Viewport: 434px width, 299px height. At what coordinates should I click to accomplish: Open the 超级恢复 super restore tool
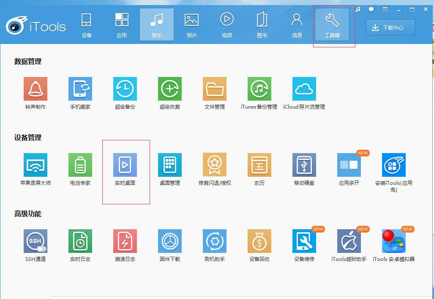[x=169, y=89]
